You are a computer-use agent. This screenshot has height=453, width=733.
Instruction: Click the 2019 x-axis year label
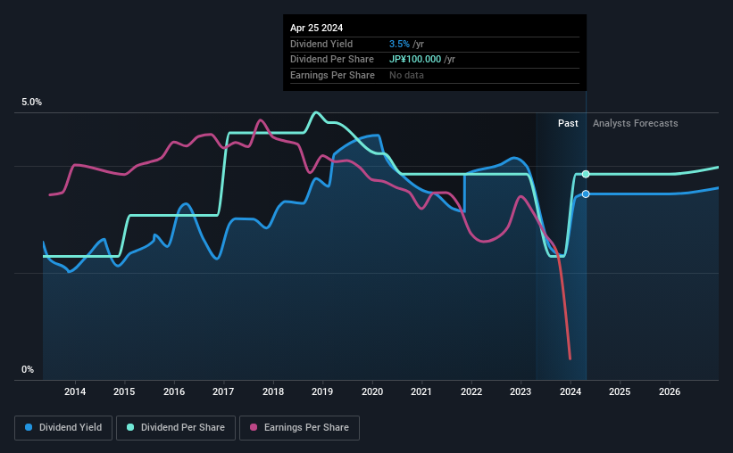click(322, 391)
